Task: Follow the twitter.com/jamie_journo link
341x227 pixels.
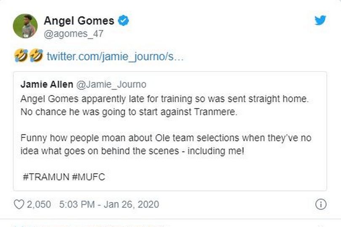Action: (x=115, y=56)
